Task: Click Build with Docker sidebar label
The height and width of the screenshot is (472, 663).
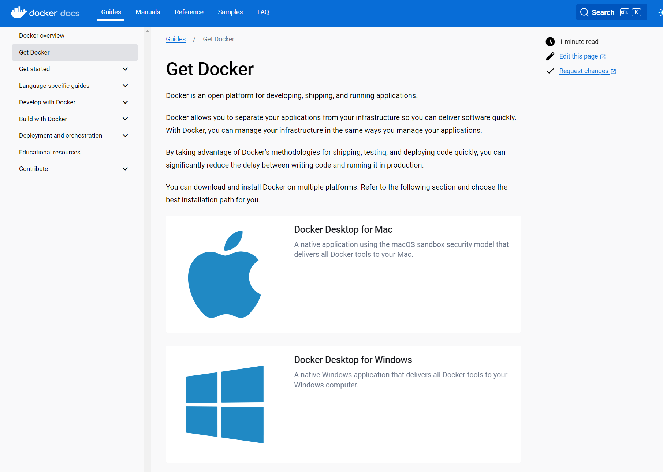Action: pyautogui.click(x=43, y=119)
